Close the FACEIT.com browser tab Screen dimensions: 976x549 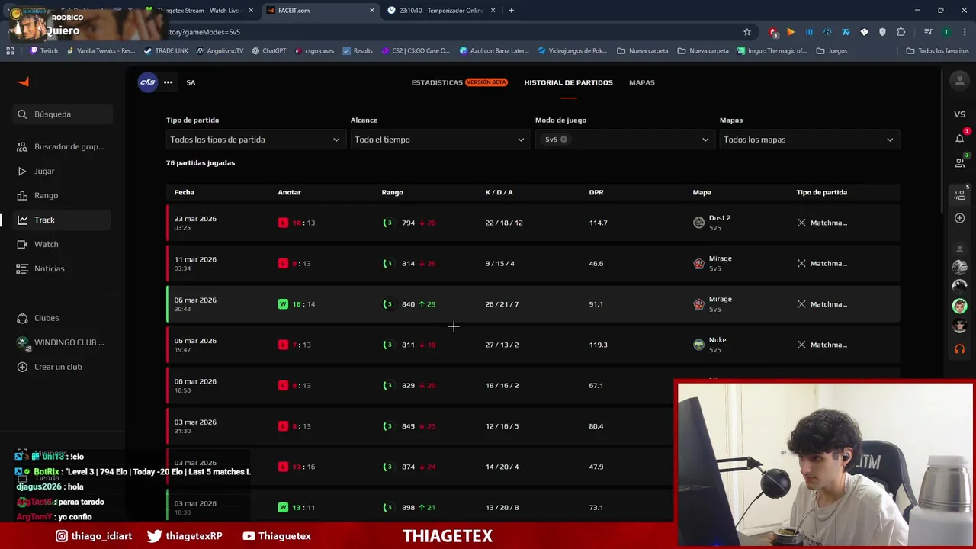pos(372,11)
